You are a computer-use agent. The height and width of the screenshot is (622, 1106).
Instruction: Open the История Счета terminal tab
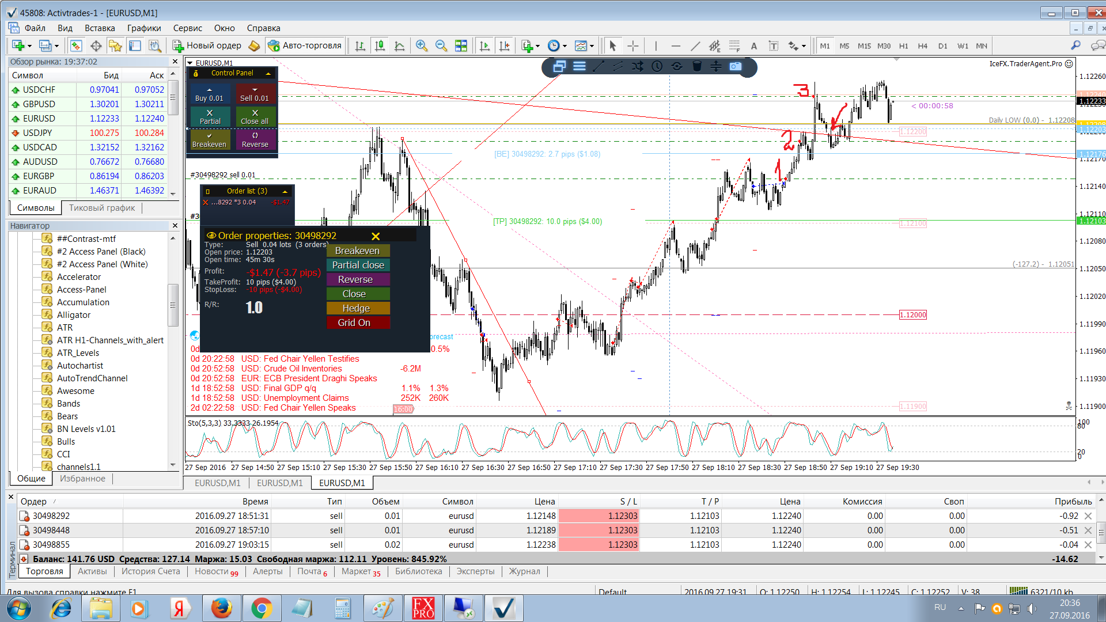150,571
